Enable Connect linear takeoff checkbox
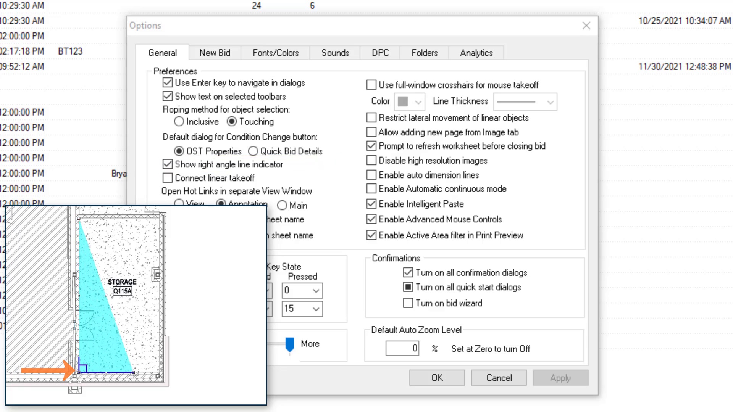 pos(168,178)
